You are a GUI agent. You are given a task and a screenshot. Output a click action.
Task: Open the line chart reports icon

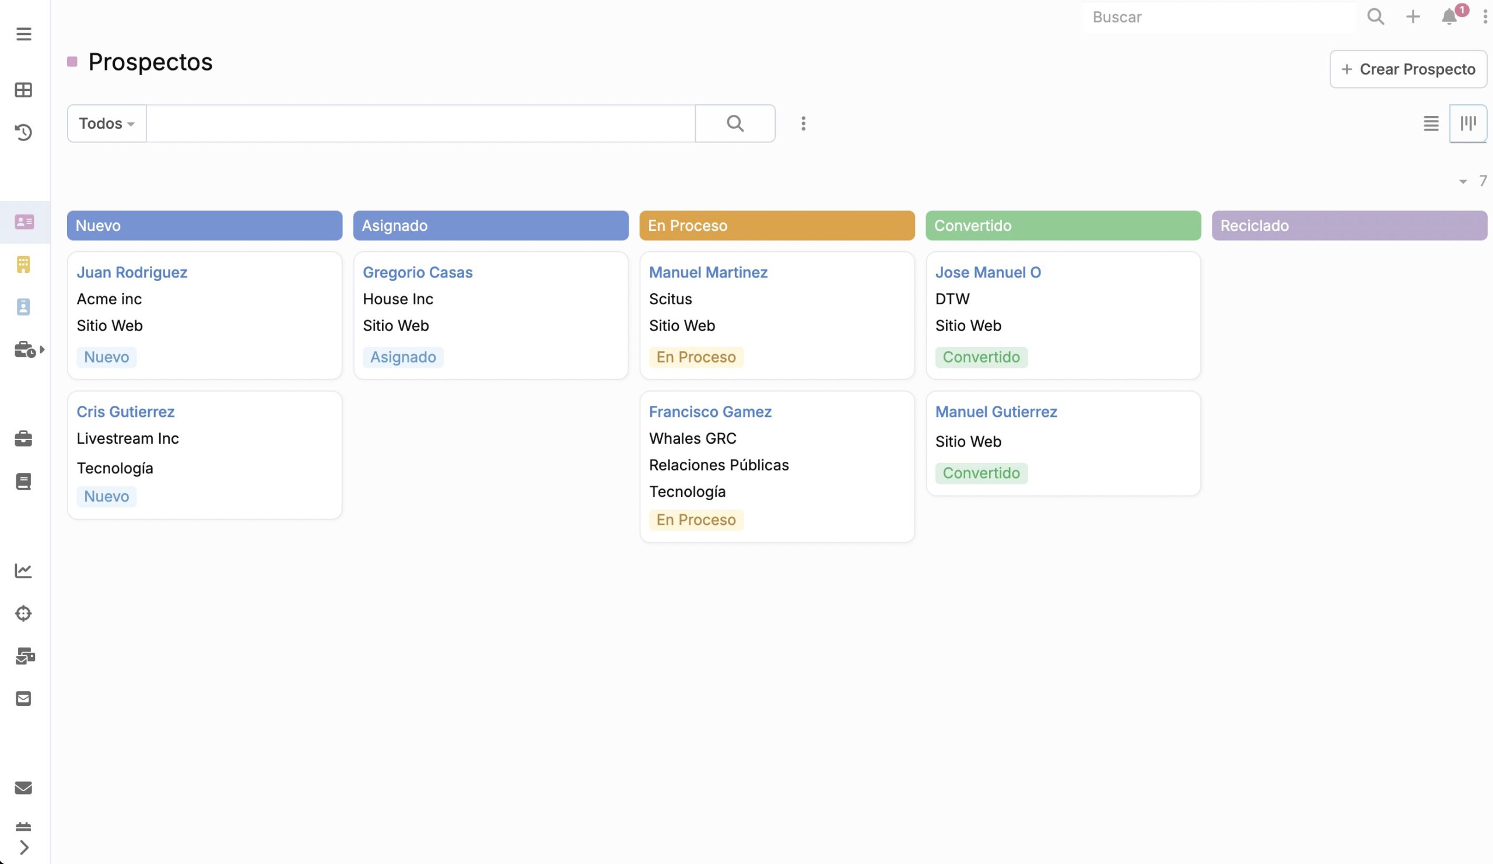point(24,570)
